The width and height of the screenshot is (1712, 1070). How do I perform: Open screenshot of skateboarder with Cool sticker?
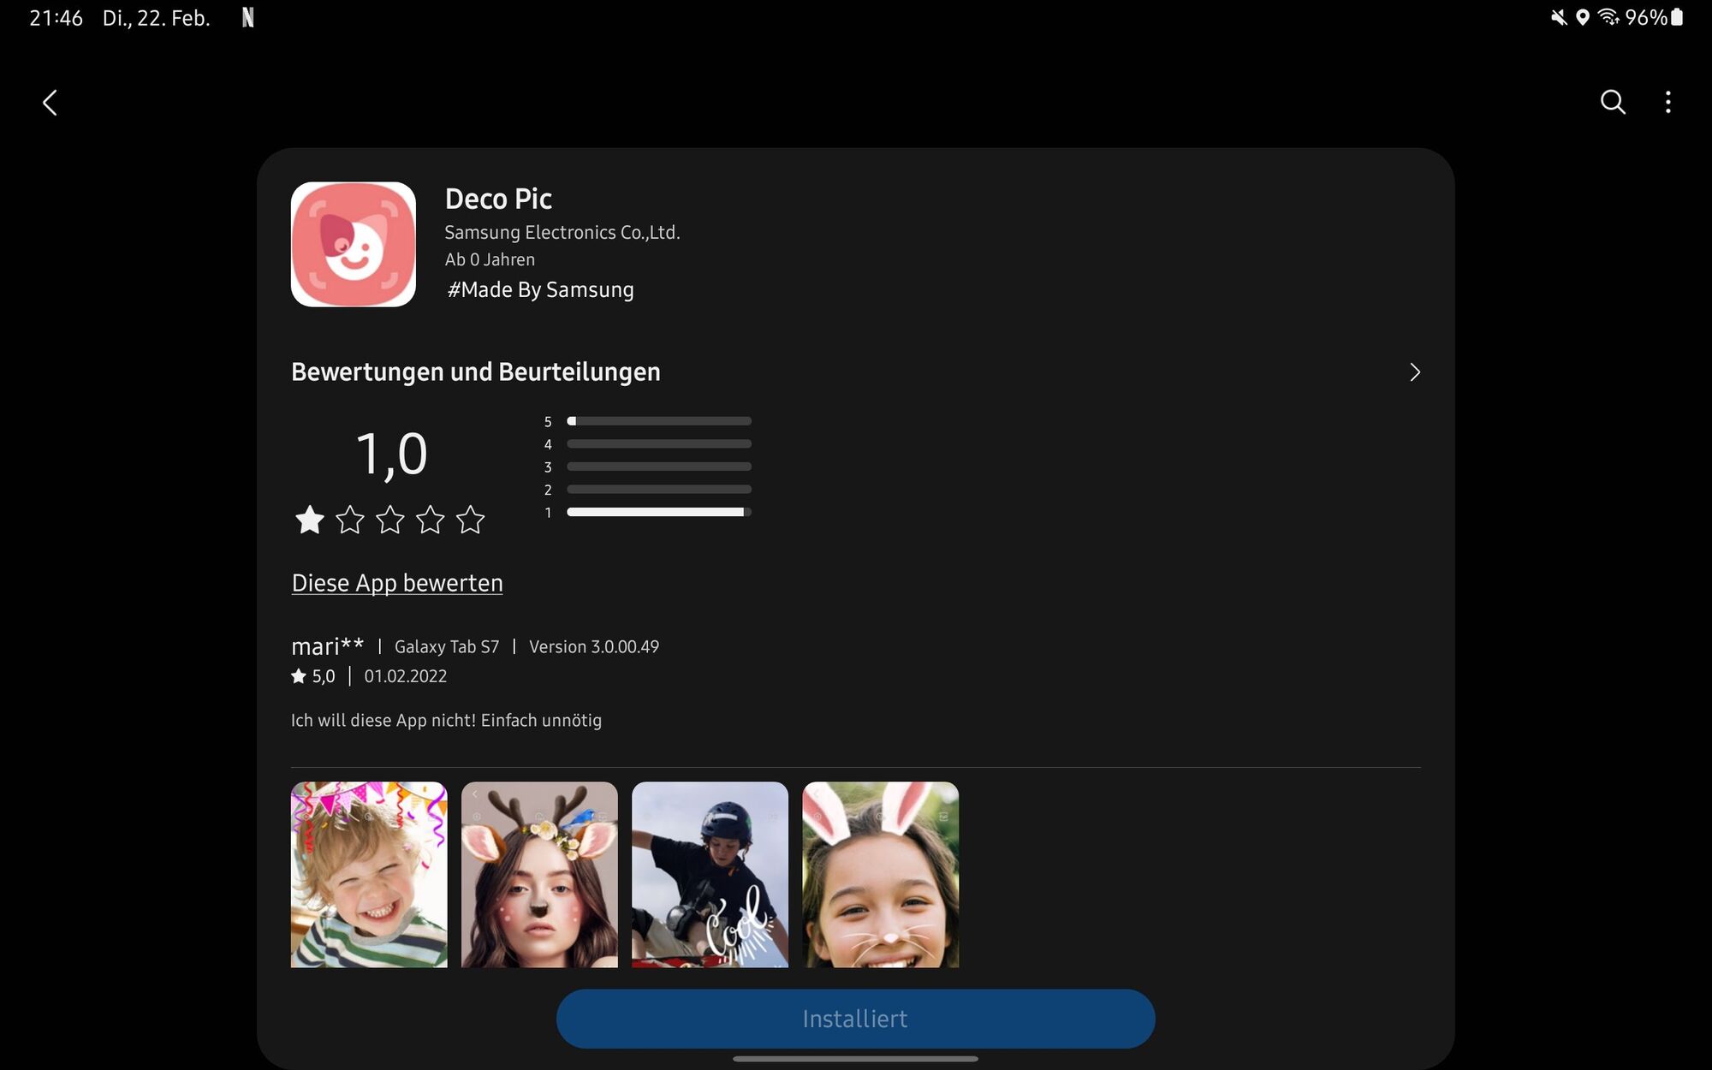pos(710,874)
